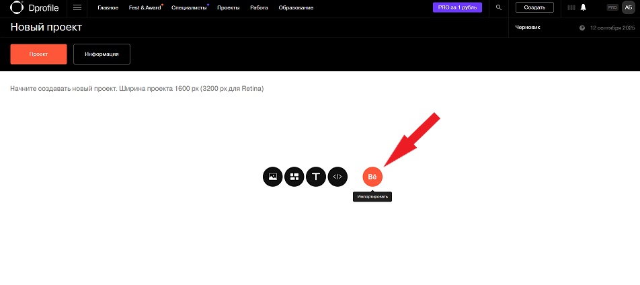The height and width of the screenshot is (285, 640).
Task: Switch to the Информация tab
Action: [102, 54]
